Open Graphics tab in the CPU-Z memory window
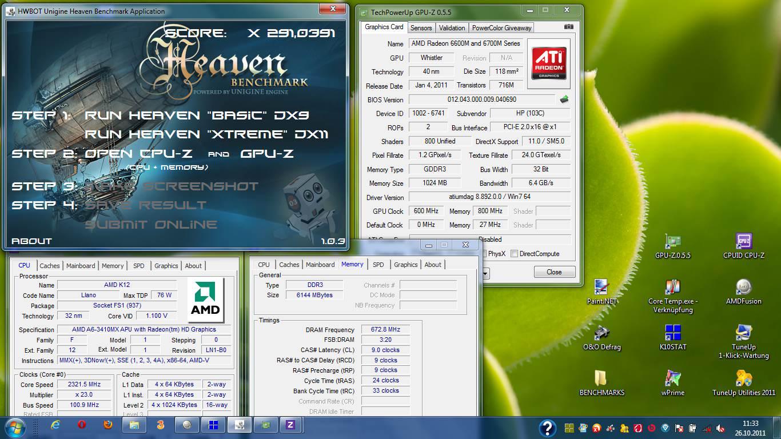Viewport: 781px width, 439px height. 406,265
